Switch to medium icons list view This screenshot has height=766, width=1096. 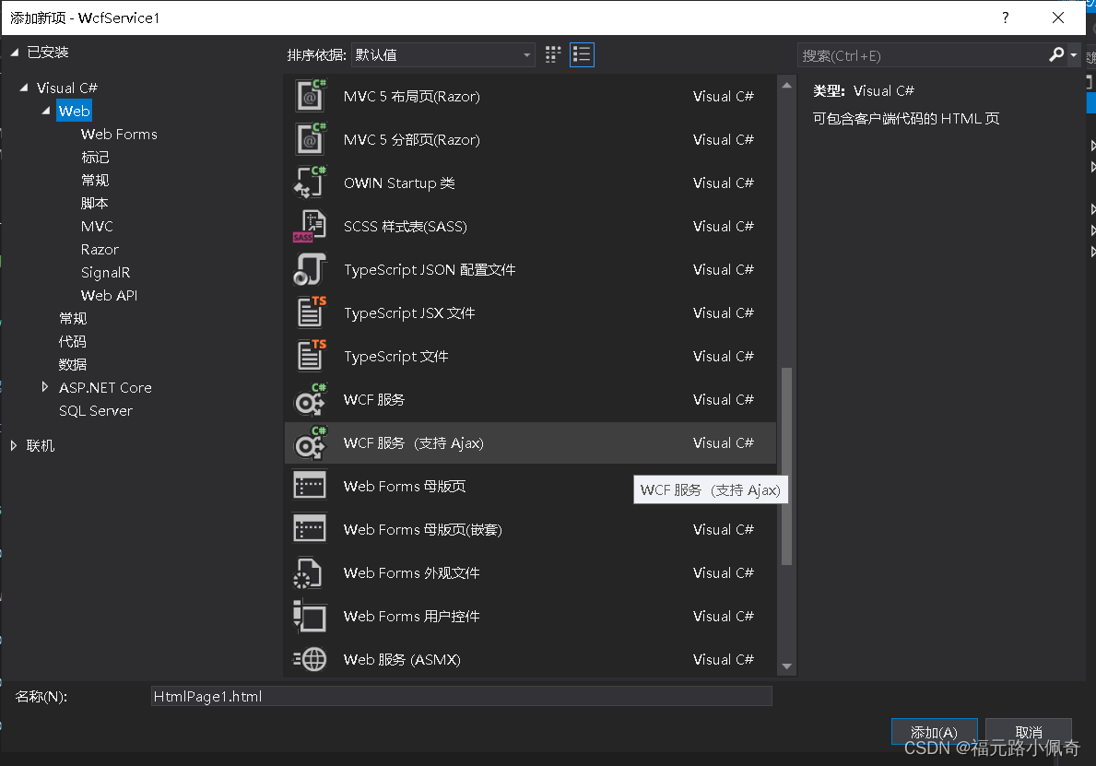point(582,54)
